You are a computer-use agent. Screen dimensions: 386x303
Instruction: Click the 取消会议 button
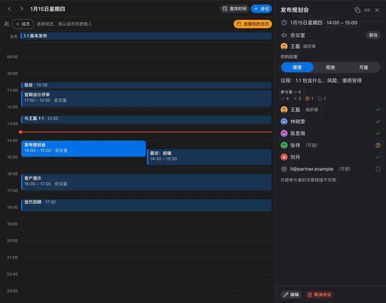click(x=319, y=295)
